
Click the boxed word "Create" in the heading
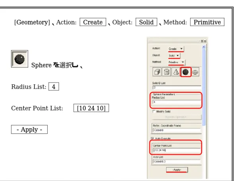click(93, 22)
